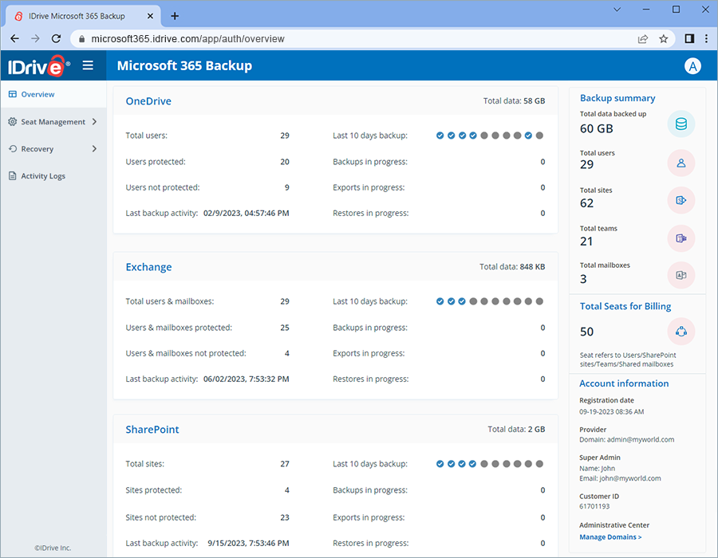The width and height of the screenshot is (718, 558).
Task: Click the last OneDrive backup status dot
Action: (539, 136)
